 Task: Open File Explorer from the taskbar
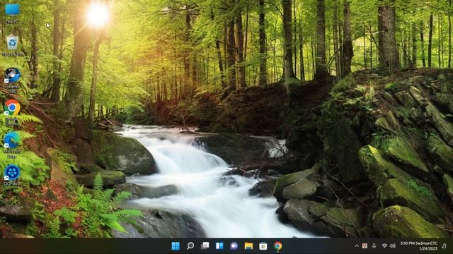(x=248, y=246)
